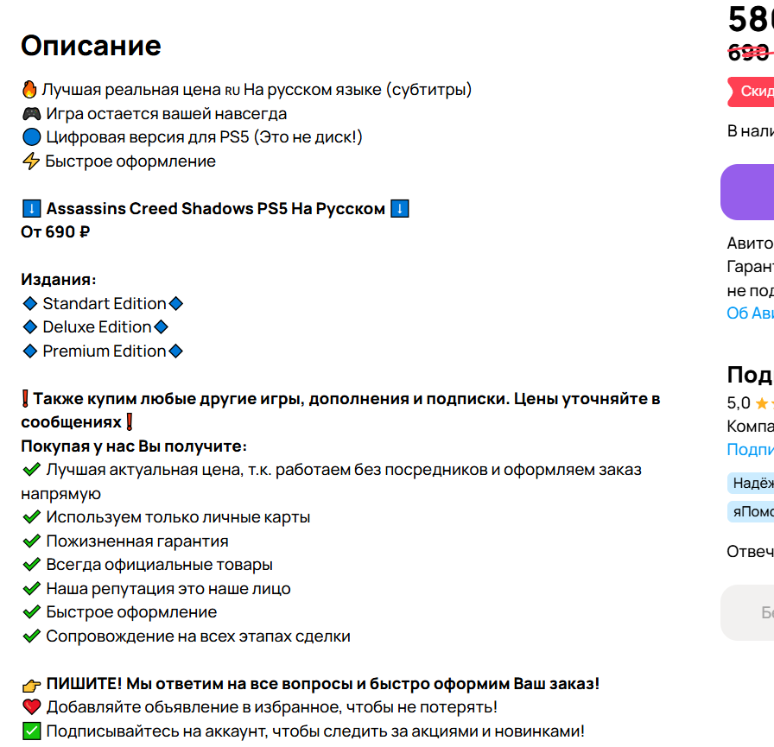Click the red heart before "Добавляйте объявление"
774x747 pixels.
coord(31,707)
